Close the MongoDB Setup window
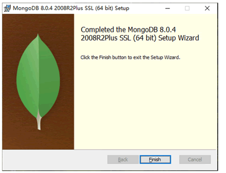 coord(207,8)
